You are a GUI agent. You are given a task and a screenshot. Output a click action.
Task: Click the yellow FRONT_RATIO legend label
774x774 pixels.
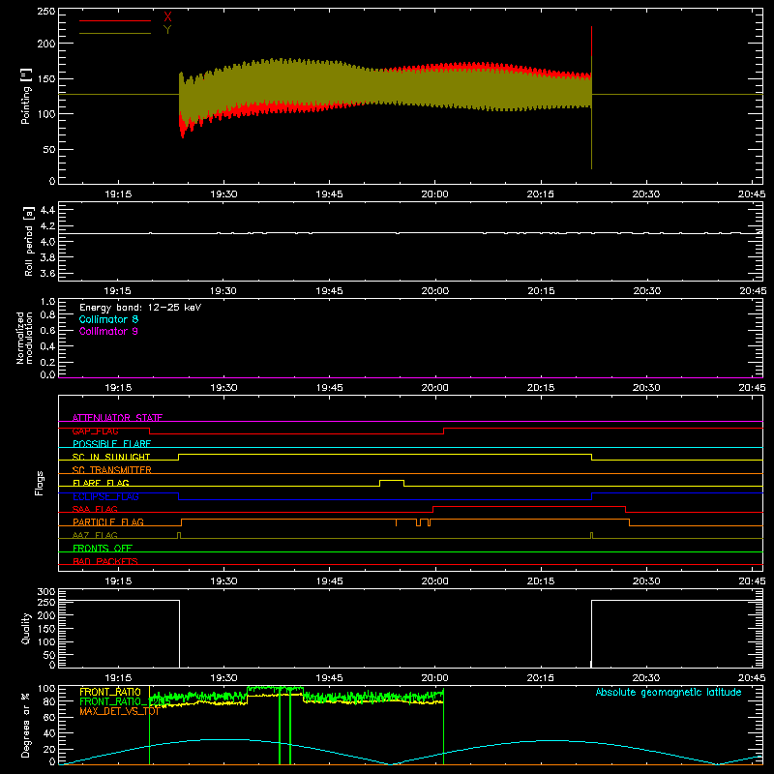(110, 692)
